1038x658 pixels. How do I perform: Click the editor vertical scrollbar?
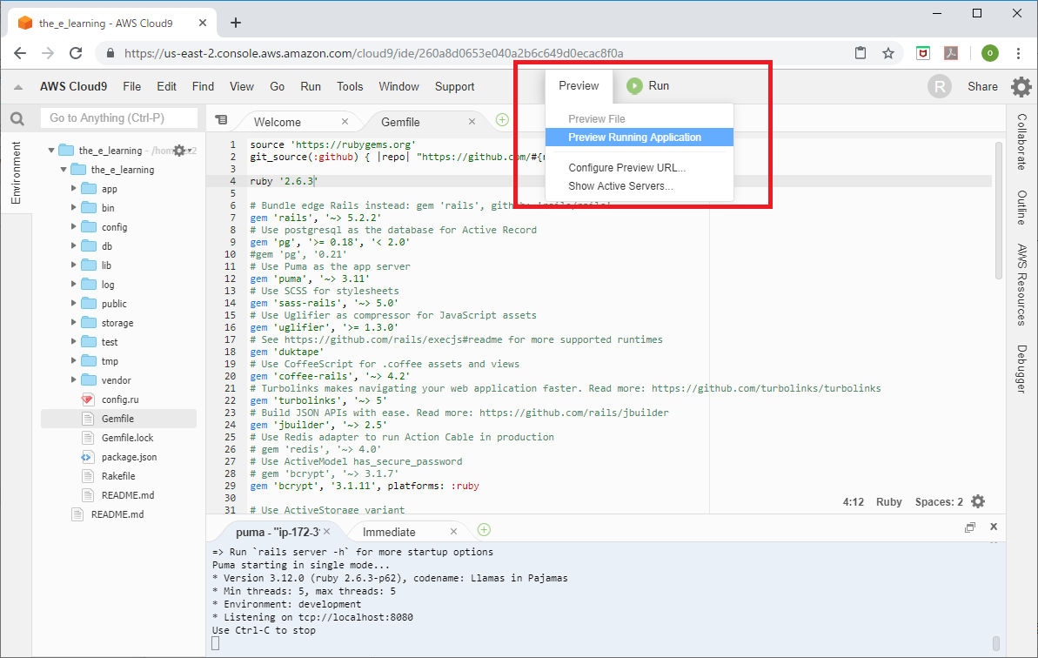(999, 211)
